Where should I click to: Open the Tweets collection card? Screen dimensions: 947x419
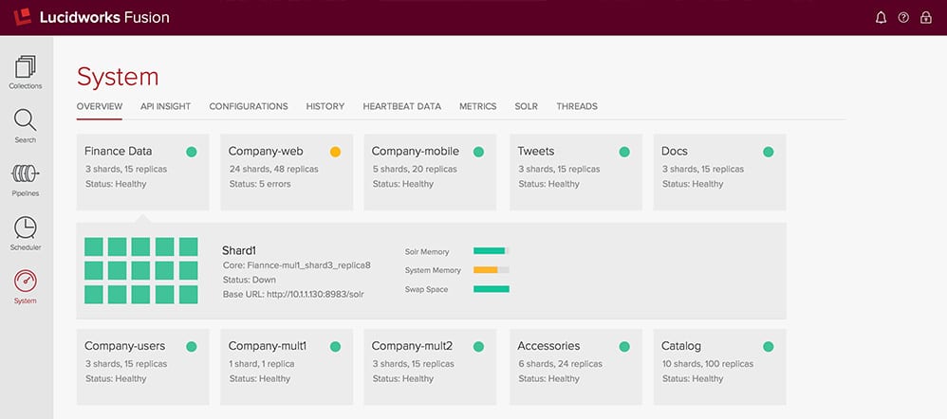click(x=576, y=173)
